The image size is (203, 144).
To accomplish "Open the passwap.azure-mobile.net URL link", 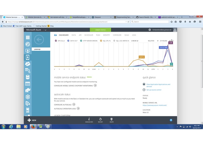I will (155, 105).
